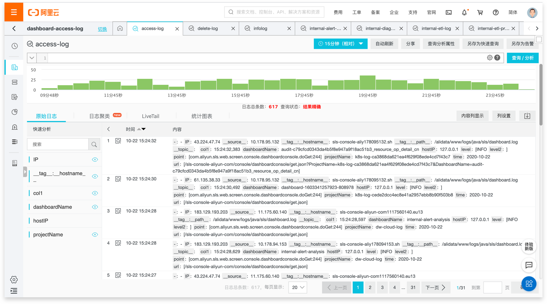Open the pie chart icon in left sidebar
This screenshot has width=547, height=304.
click(x=15, y=112)
